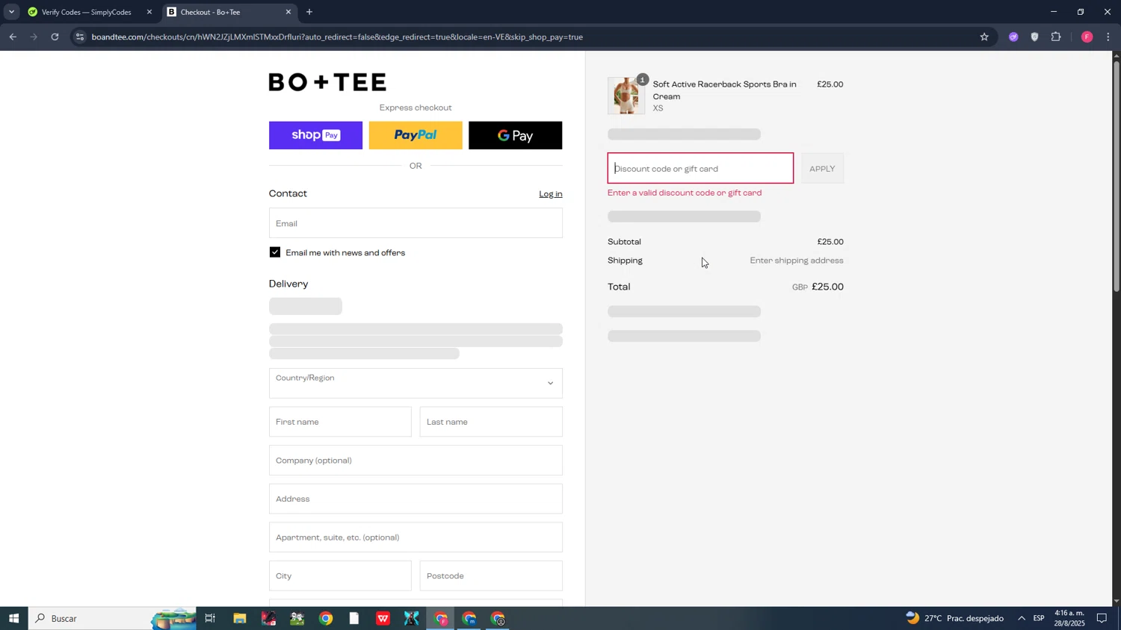The height and width of the screenshot is (630, 1121).
Task: Click the APPLY discount button
Action: pos(822,169)
